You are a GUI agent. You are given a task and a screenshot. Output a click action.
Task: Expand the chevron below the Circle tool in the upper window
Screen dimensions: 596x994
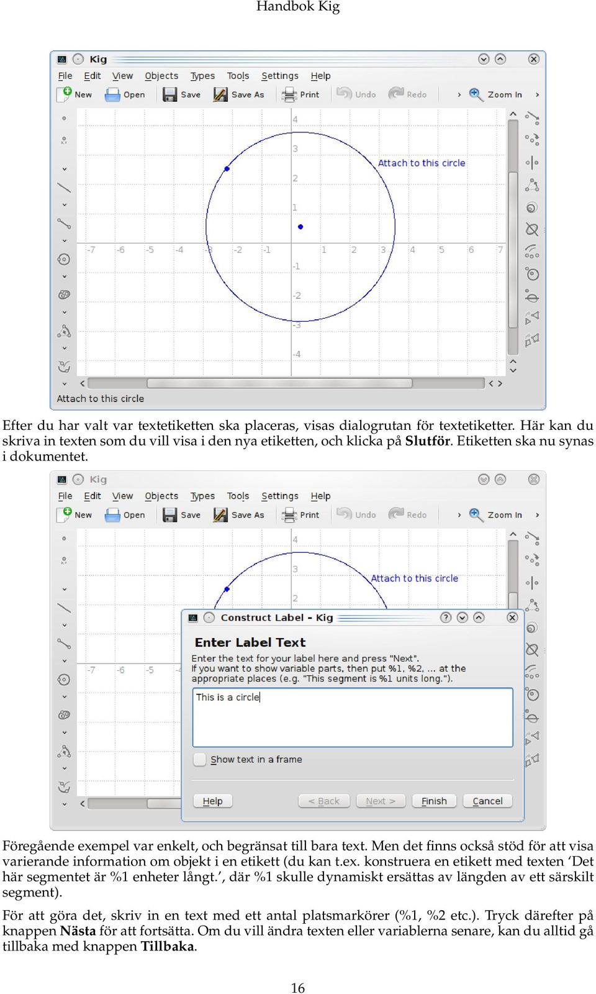64,277
